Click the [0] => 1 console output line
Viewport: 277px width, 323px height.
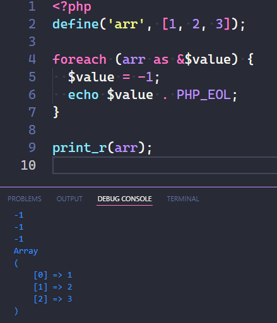click(x=53, y=275)
